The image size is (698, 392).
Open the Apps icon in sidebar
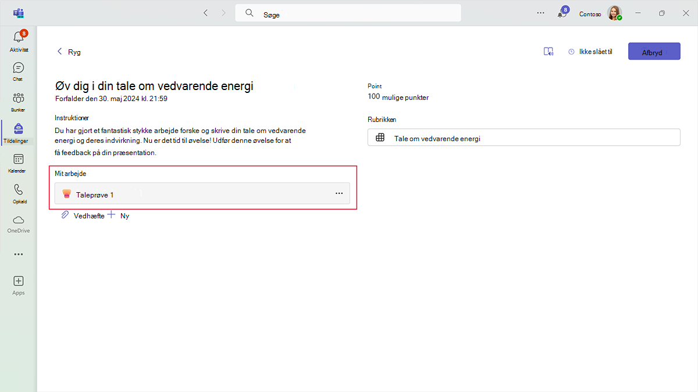tap(19, 285)
